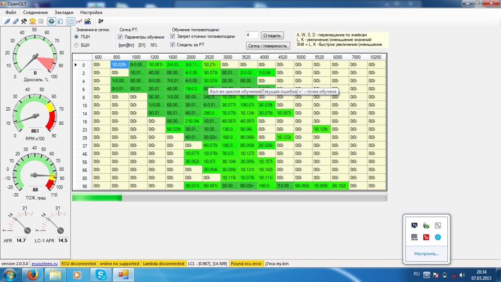Image resolution: width=501 pixels, height=282 pixels.
Task: Click the window layout toolbar icon
Action: point(60,21)
